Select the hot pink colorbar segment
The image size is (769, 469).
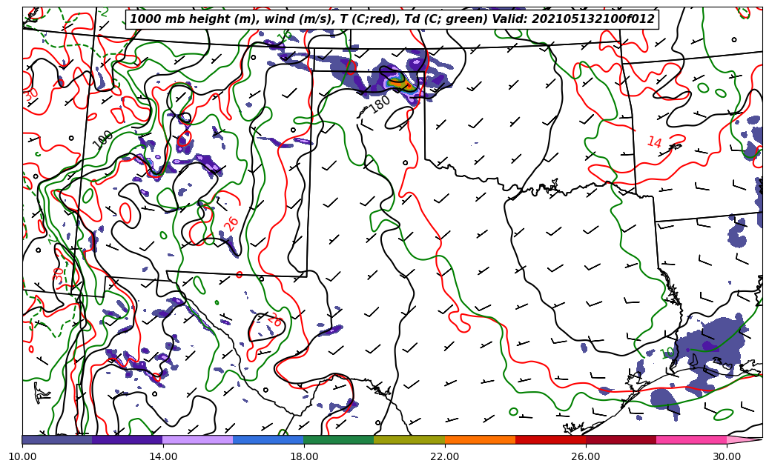[x=691, y=439]
